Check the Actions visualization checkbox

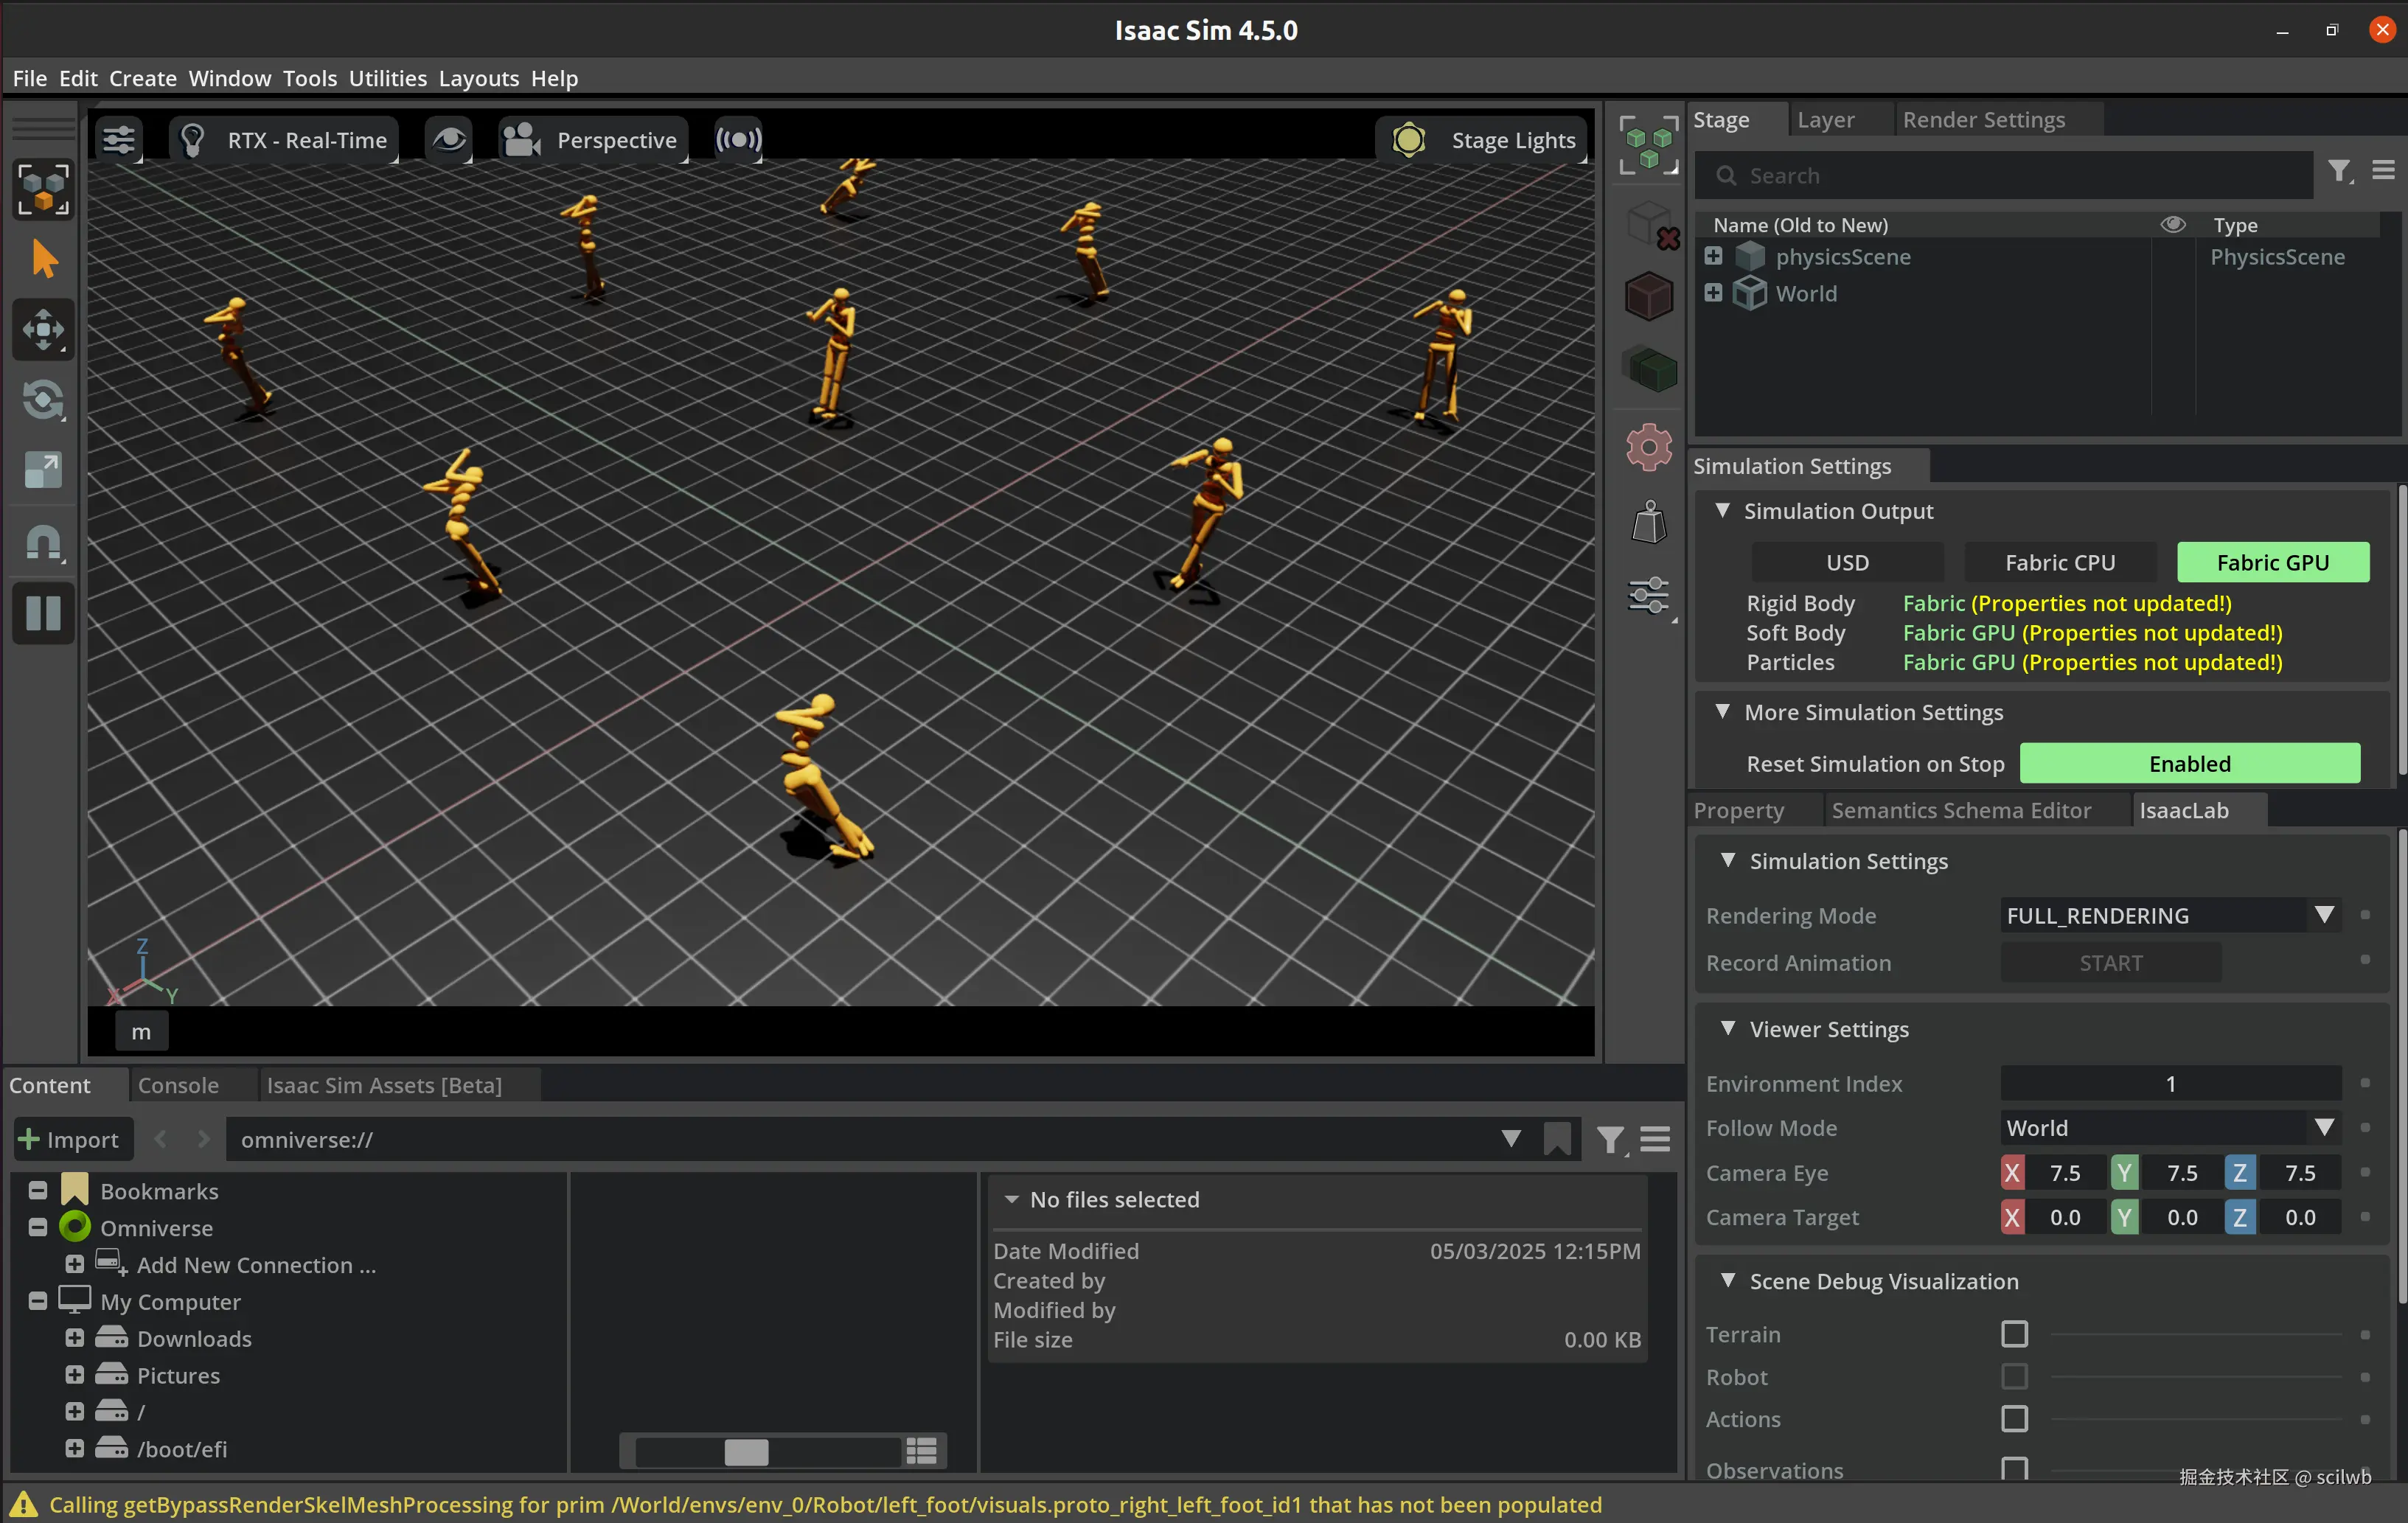click(2014, 1418)
